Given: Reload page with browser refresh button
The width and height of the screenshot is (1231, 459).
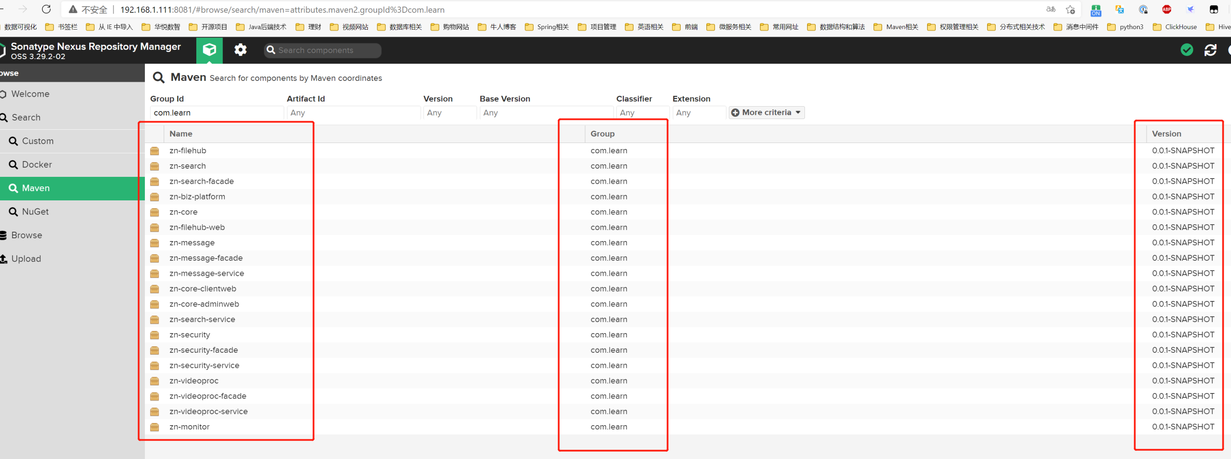Looking at the screenshot, I should coord(46,9).
